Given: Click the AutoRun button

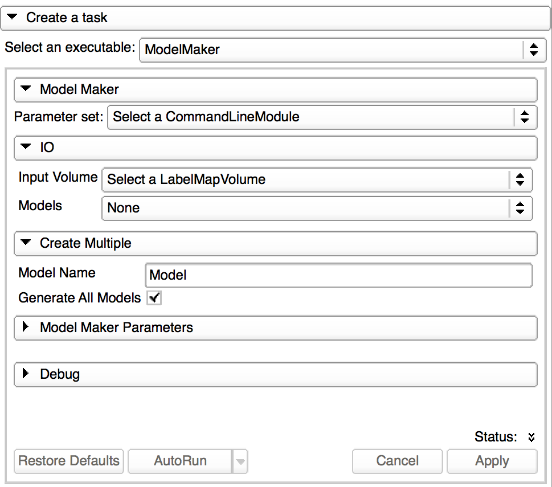Looking at the screenshot, I should pyautogui.click(x=180, y=461).
